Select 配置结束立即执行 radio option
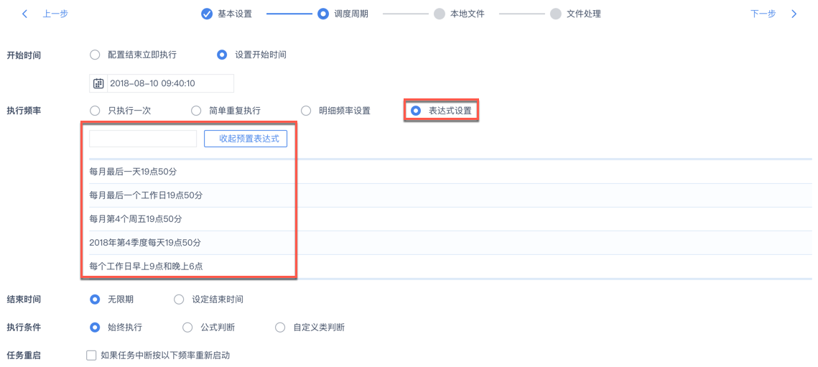This screenshot has width=818, height=367. coord(95,55)
